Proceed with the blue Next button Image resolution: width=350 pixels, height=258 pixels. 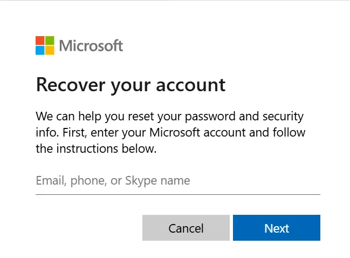tap(277, 228)
